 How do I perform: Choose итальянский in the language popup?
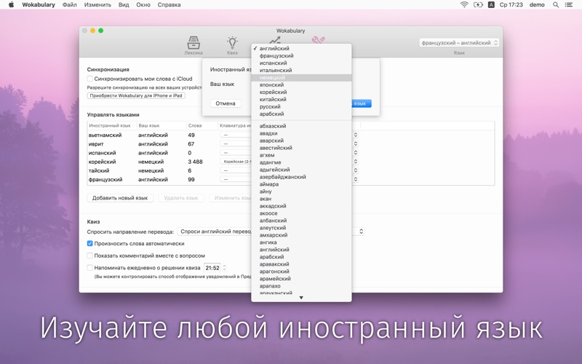pyautogui.click(x=301, y=70)
